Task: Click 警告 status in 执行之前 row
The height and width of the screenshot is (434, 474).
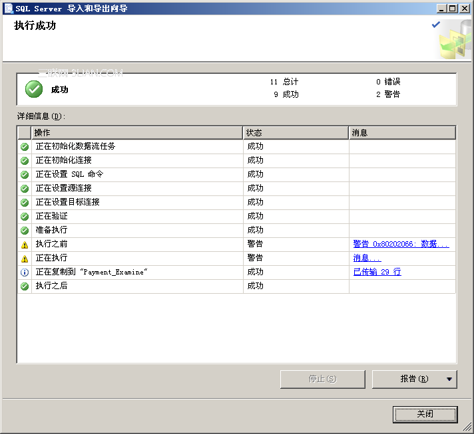Action: [x=255, y=244]
